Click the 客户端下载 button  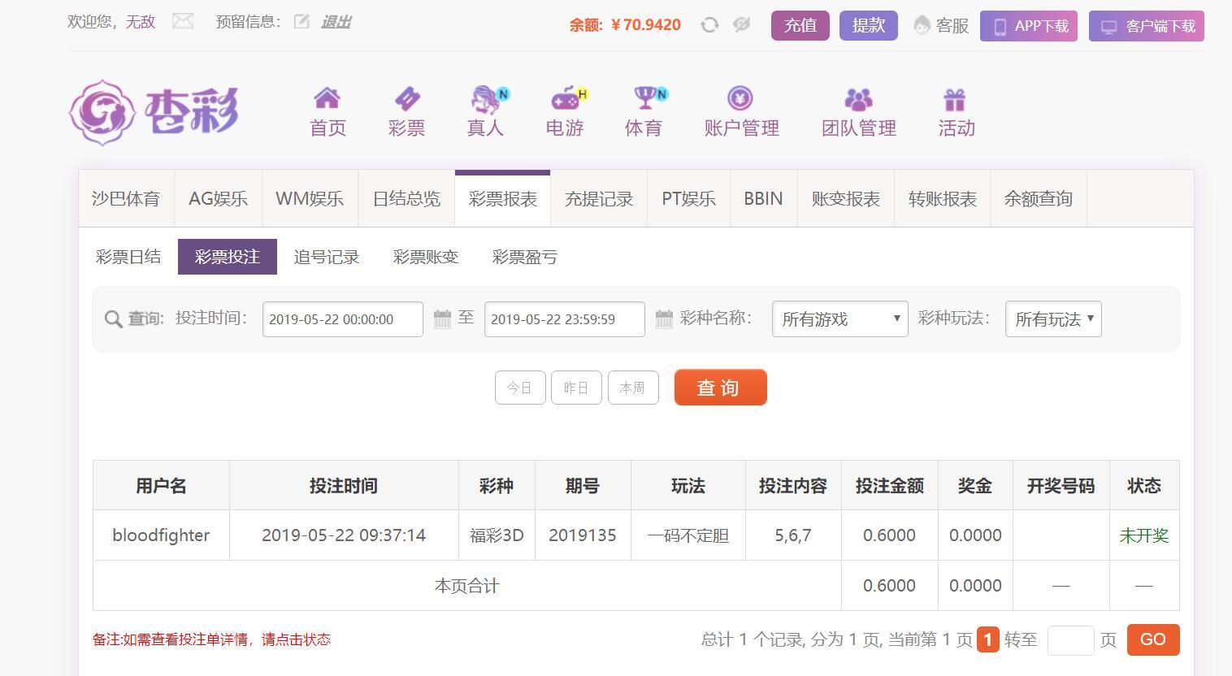click(x=1147, y=26)
